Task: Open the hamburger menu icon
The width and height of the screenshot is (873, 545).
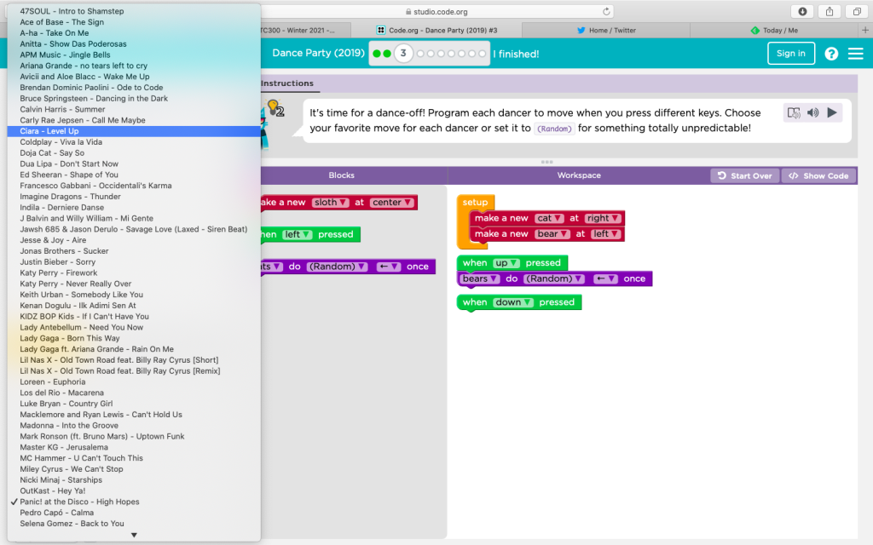Action: point(856,54)
